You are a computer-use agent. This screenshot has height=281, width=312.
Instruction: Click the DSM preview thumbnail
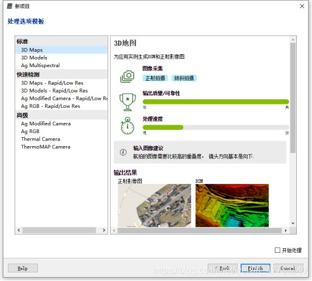(232, 205)
